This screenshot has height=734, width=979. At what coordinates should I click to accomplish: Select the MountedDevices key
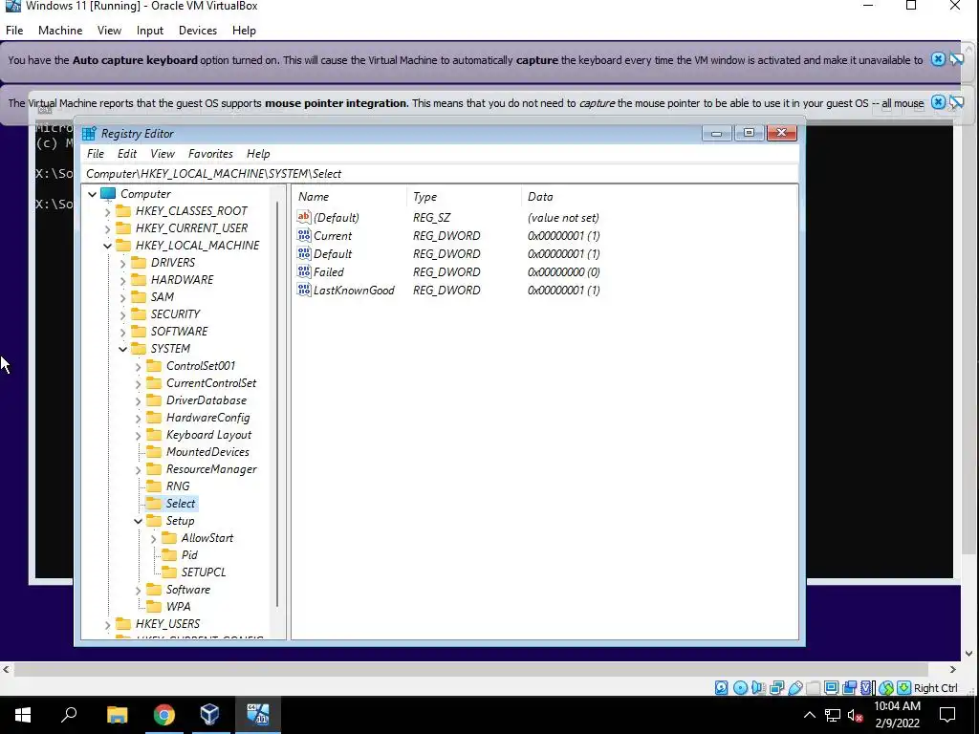(x=207, y=451)
